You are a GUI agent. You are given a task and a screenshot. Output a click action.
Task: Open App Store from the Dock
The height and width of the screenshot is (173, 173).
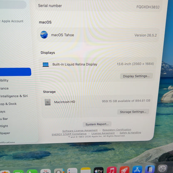tap(137, 169)
